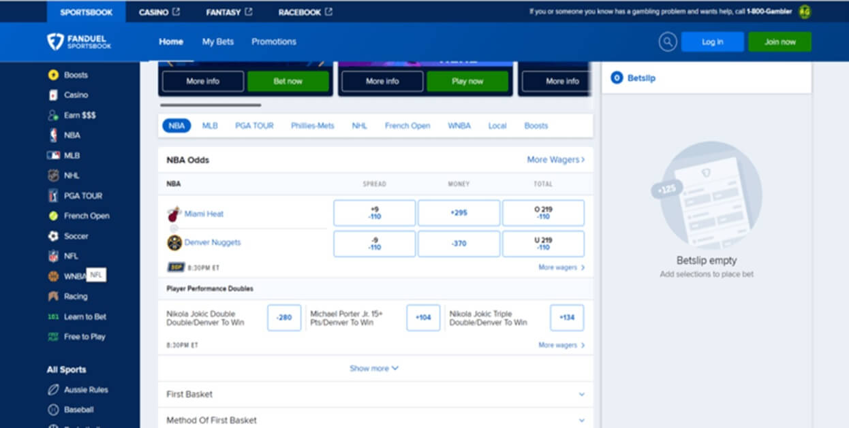Switch to the MLB odds tab

[x=210, y=126]
